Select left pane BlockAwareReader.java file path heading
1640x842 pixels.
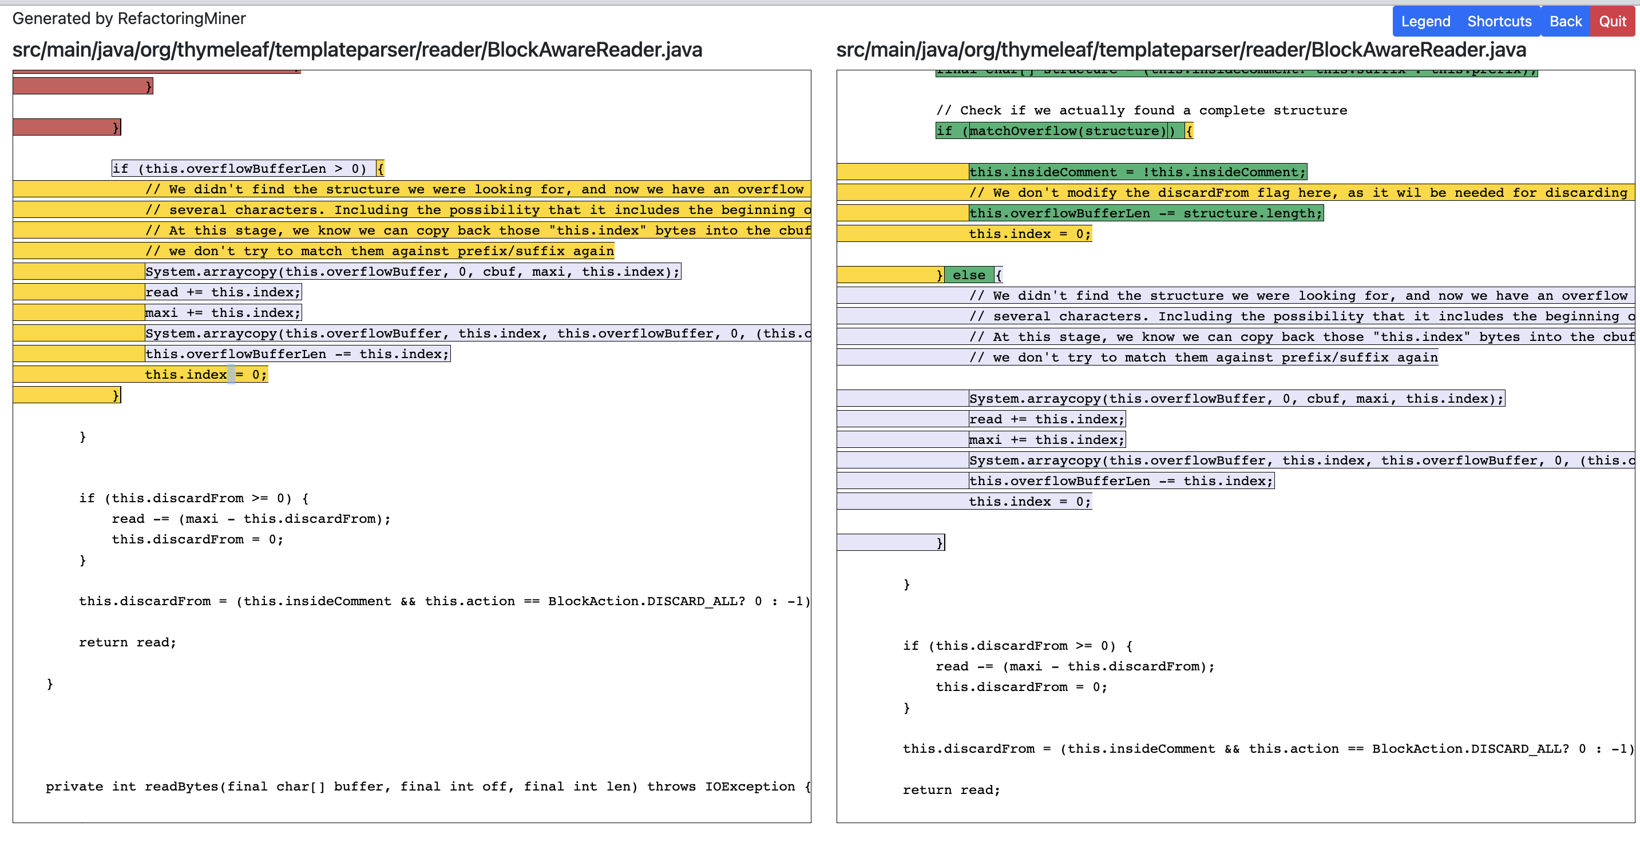357,50
